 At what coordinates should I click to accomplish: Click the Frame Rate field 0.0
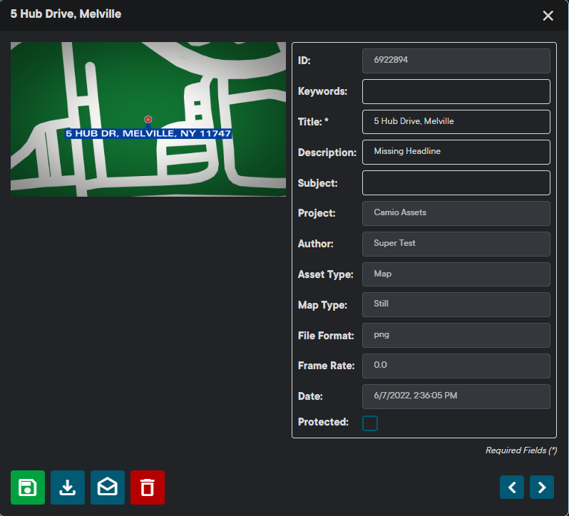coord(456,366)
